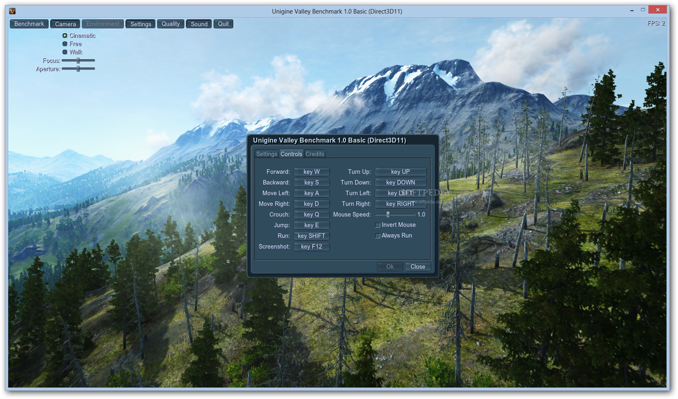Click the Move Left: label
The width and height of the screenshot is (678, 399).
(276, 193)
